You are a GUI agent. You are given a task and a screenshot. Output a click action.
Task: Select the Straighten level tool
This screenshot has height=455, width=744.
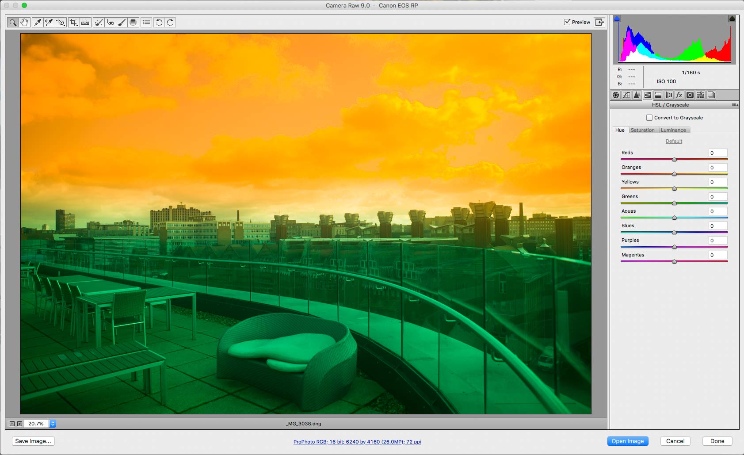85,22
